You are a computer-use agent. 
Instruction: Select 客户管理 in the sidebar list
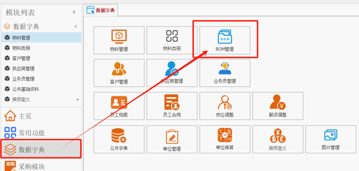[x=41, y=58]
